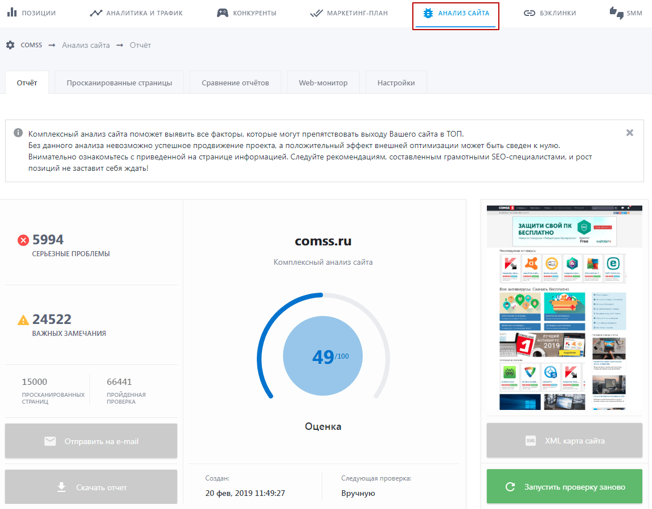Click the Отправить на e-mail button
The height and width of the screenshot is (509, 652).
point(91,441)
